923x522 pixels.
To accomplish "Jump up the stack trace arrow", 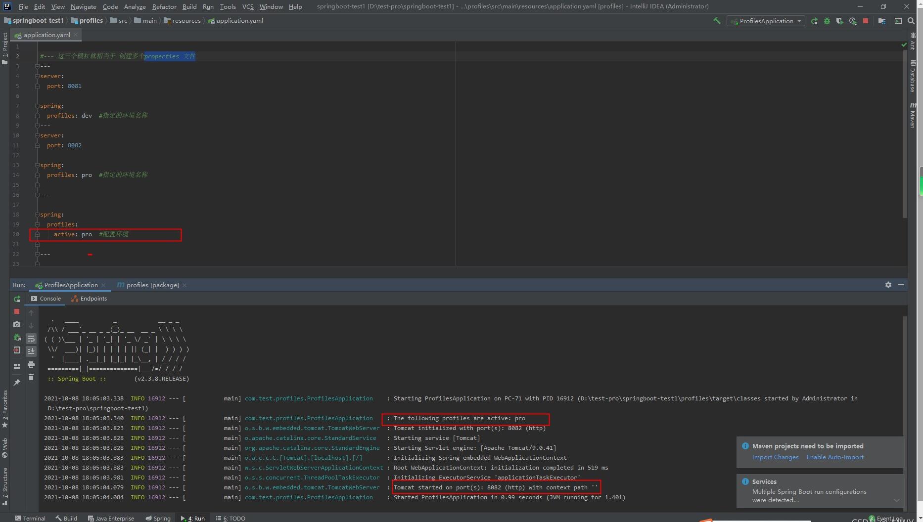I will (x=31, y=313).
